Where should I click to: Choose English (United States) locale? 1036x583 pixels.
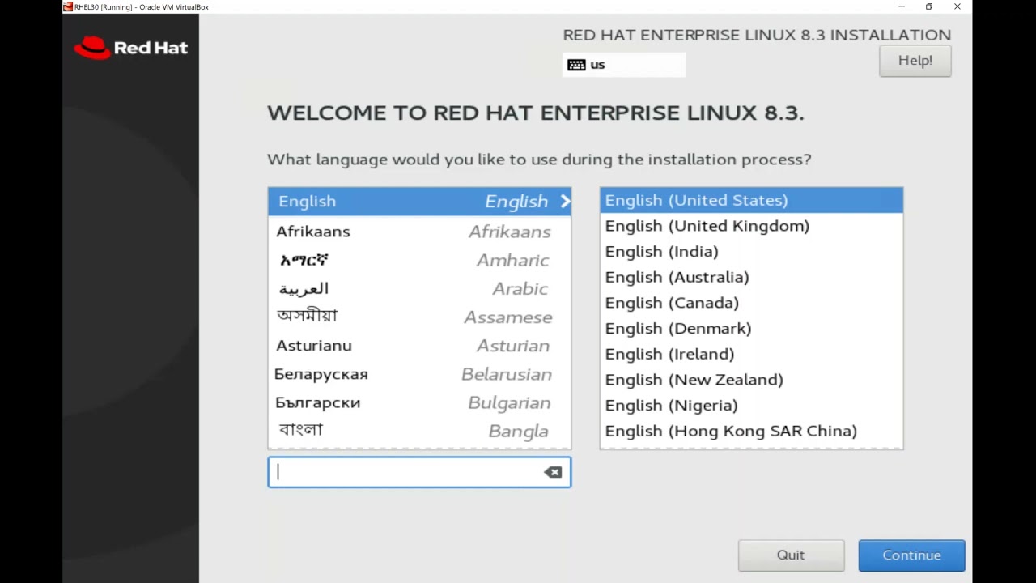point(751,200)
